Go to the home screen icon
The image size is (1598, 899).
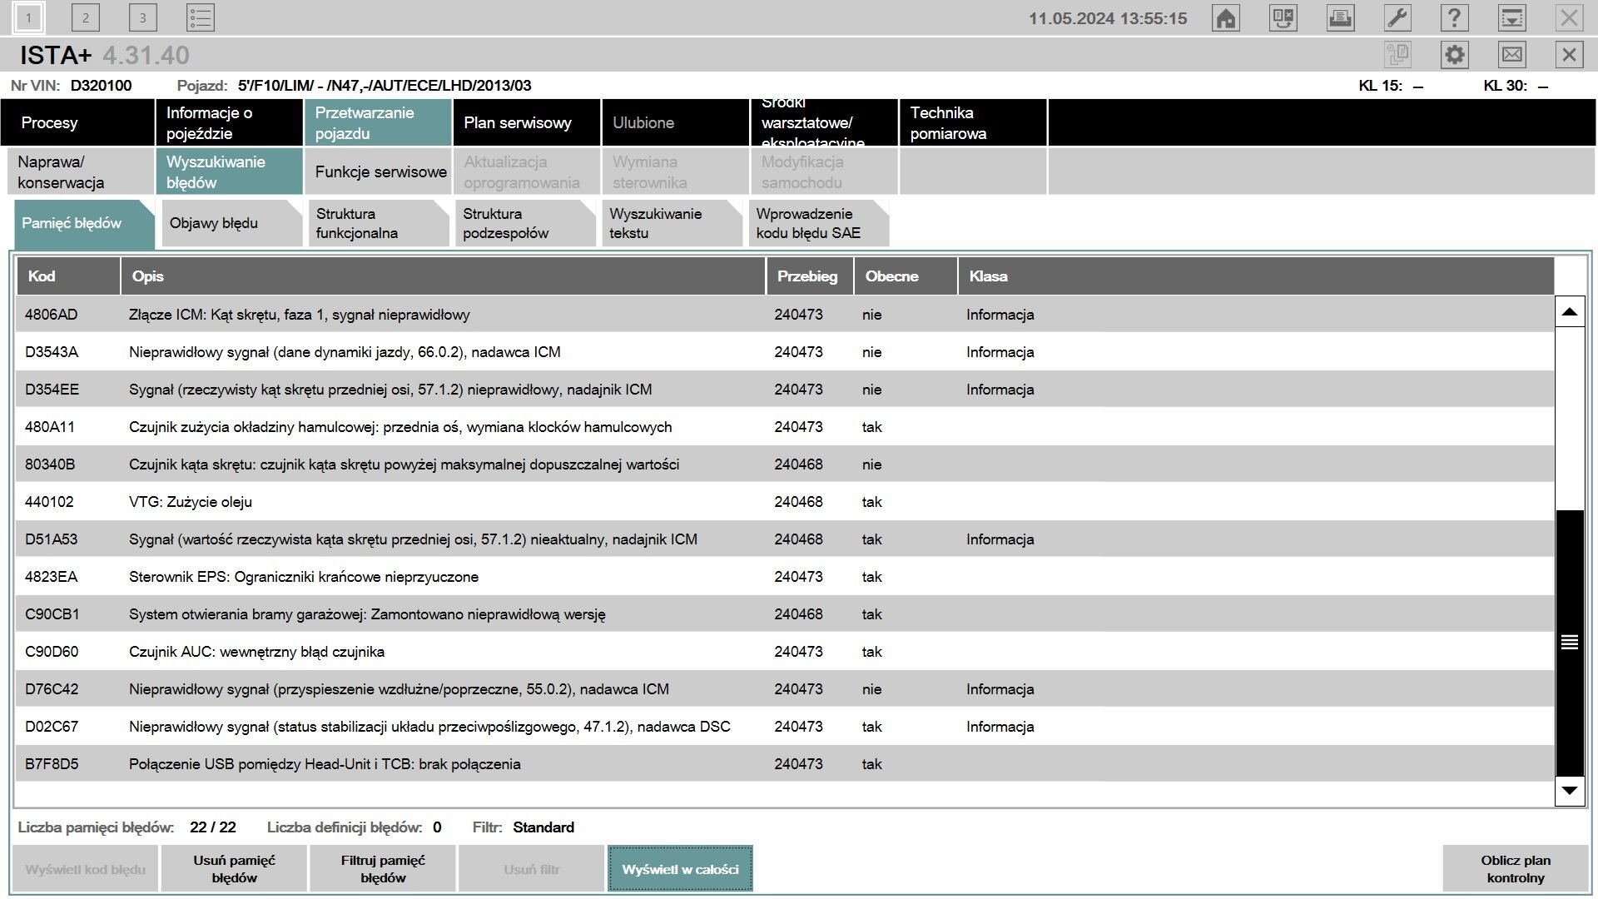[x=1225, y=17]
